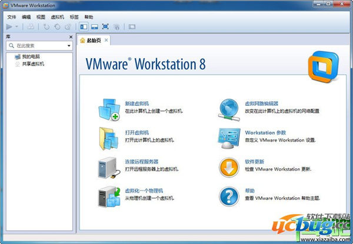This screenshot has width=353, height=244.
Task: Click the VMware Workstation 8 heading
Action: pyautogui.click(x=146, y=64)
